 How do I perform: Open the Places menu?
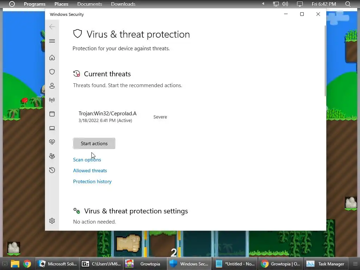[x=61, y=4]
